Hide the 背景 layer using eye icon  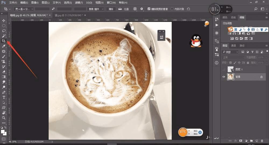(x=224, y=77)
